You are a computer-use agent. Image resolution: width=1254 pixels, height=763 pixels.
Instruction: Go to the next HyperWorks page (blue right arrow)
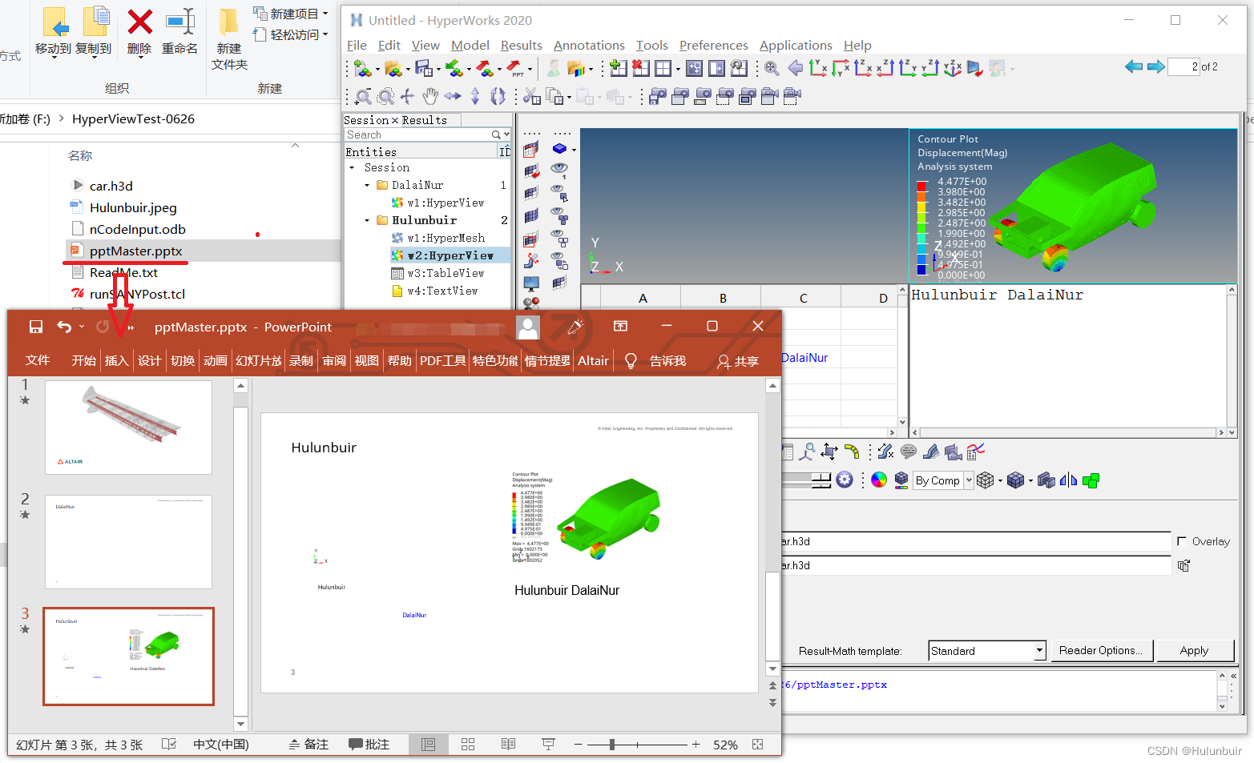pyautogui.click(x=1155, y=66)
